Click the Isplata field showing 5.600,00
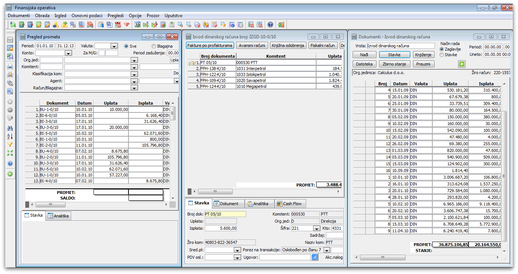Image resolution: width=518 pixels, height=274 pixels. click(x=220, y=228)
